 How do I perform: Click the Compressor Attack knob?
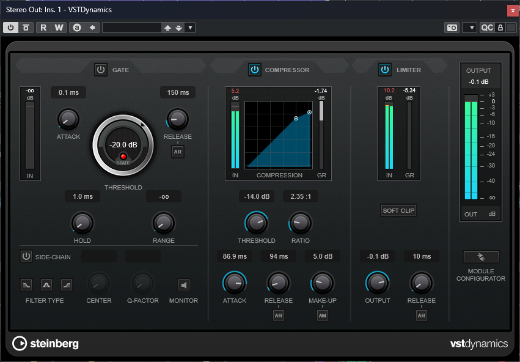(x=235, y=283)
